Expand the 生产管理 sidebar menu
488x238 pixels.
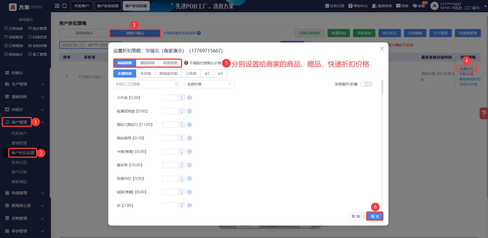[x=25, y=84]
